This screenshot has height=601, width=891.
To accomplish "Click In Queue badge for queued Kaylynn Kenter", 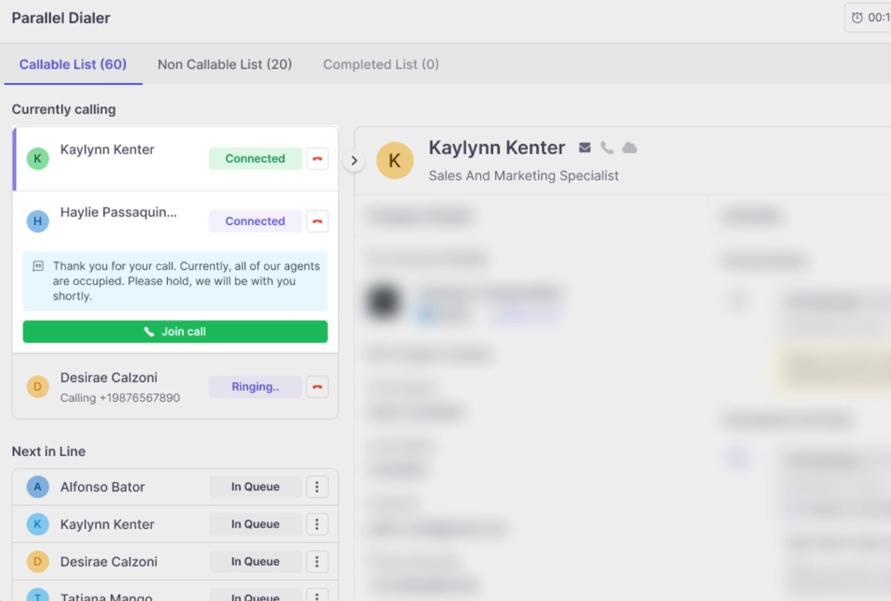I will click(255, 524).
